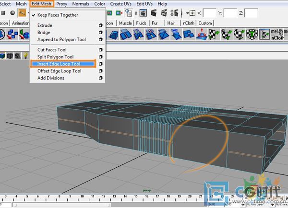This screenshot has height=208, width=288.
Task: Open Offset Edge Loop Tool option box
Action: (100, 71)
